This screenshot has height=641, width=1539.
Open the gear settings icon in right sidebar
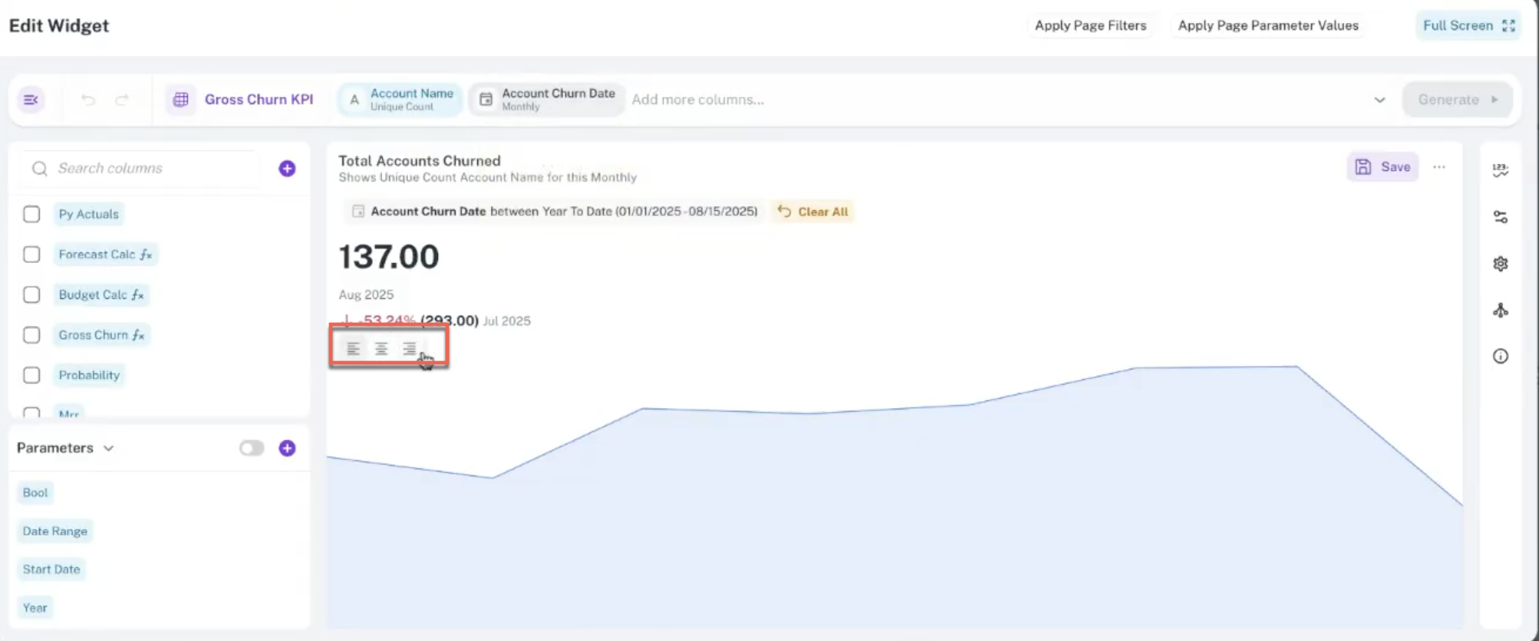[1501, 264]
